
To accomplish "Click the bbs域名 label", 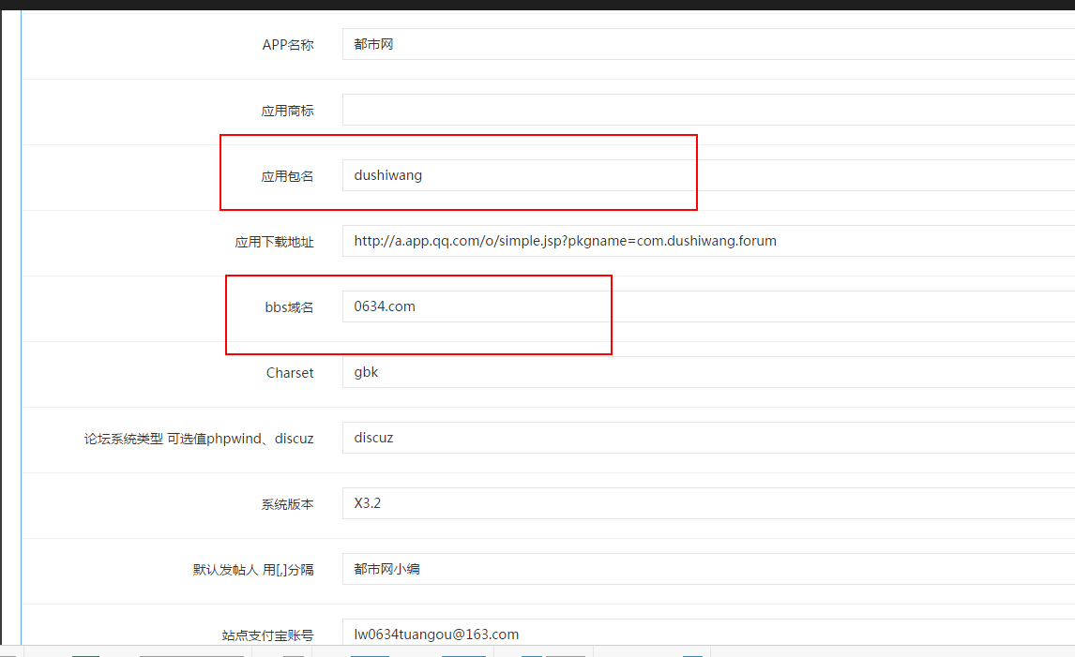I will pos(289,307).
